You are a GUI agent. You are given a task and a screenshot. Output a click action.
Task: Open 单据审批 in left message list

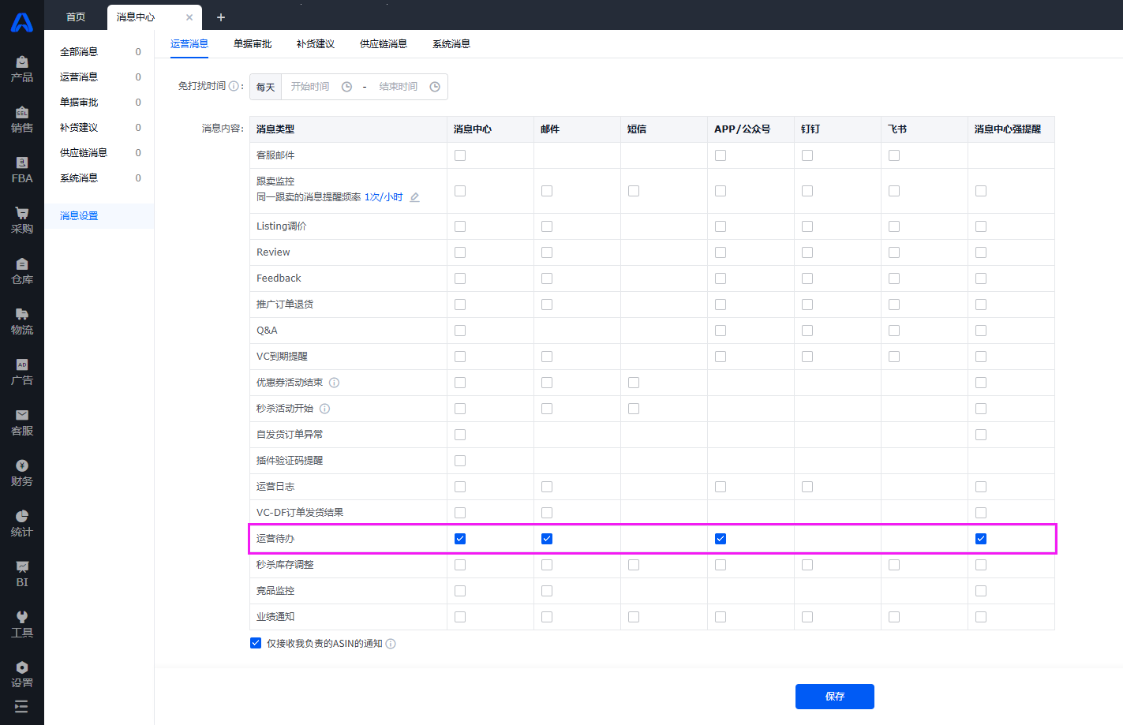[99, 103]
